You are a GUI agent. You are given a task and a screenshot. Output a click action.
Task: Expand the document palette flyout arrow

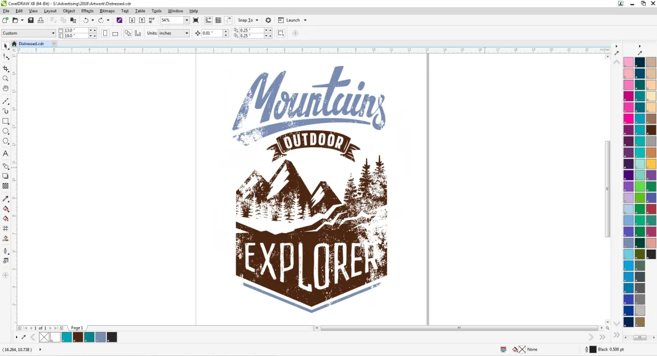point(16,337)
